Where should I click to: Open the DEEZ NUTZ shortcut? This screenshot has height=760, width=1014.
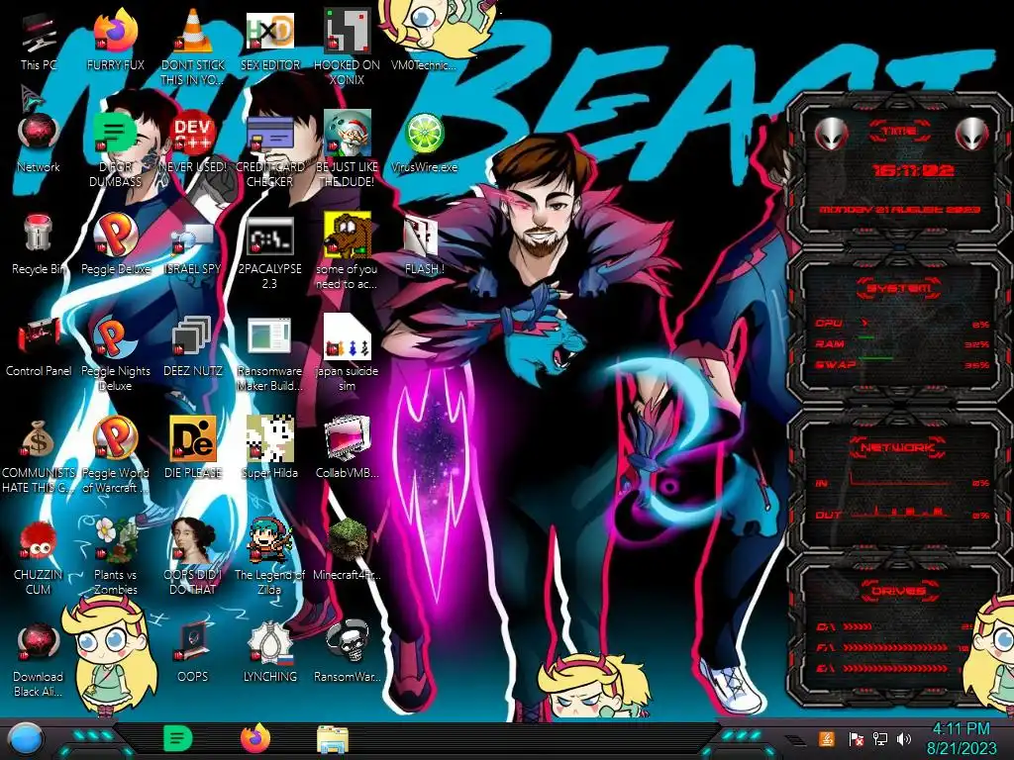(192, 347)
